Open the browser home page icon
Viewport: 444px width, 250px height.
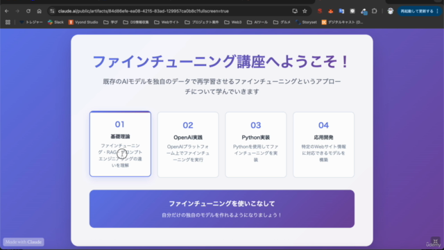39,11
